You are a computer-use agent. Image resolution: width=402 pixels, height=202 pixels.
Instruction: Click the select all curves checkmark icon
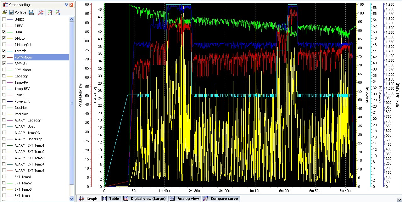(x=50, y=12)
